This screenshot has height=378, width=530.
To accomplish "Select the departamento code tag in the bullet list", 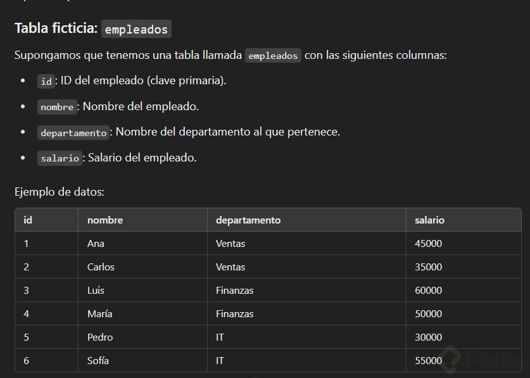I will [73, 133].
